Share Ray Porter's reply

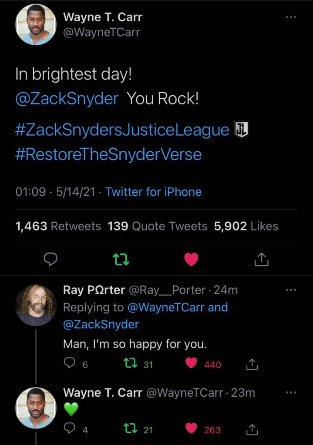[252, 364]
